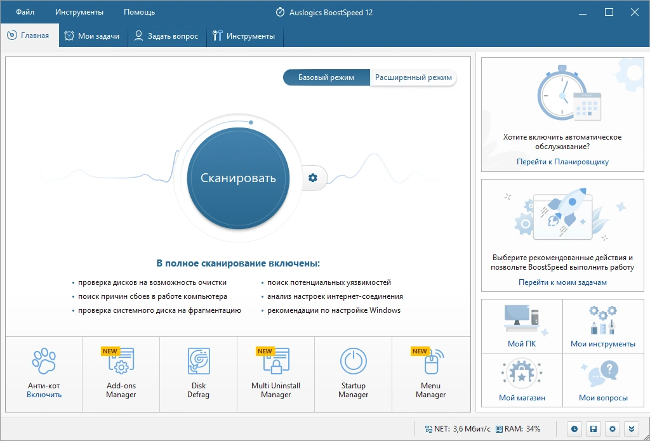The height and width of the screenshot is (441, 650).
Task: Click 'Выберите рекомендованные действия' card text
Action: 562,262
